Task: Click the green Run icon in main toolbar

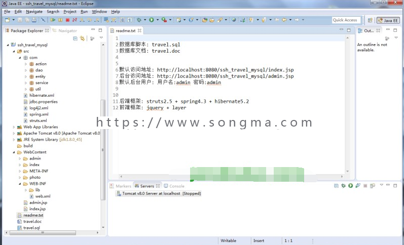Action: tap(152, 20)
